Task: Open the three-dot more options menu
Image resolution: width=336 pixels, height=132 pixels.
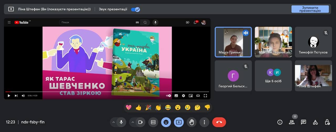Action: point(204,122)
